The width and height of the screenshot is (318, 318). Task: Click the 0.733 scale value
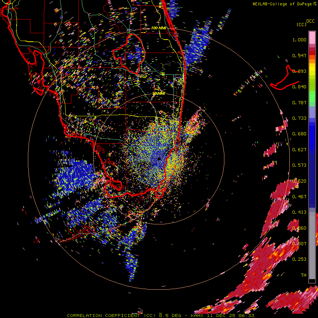[299, 118]
